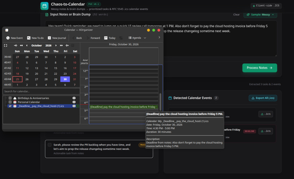294x179 pixels.
Task: Click the green color swatch of Deadline calendar
Action: [78, 106]
